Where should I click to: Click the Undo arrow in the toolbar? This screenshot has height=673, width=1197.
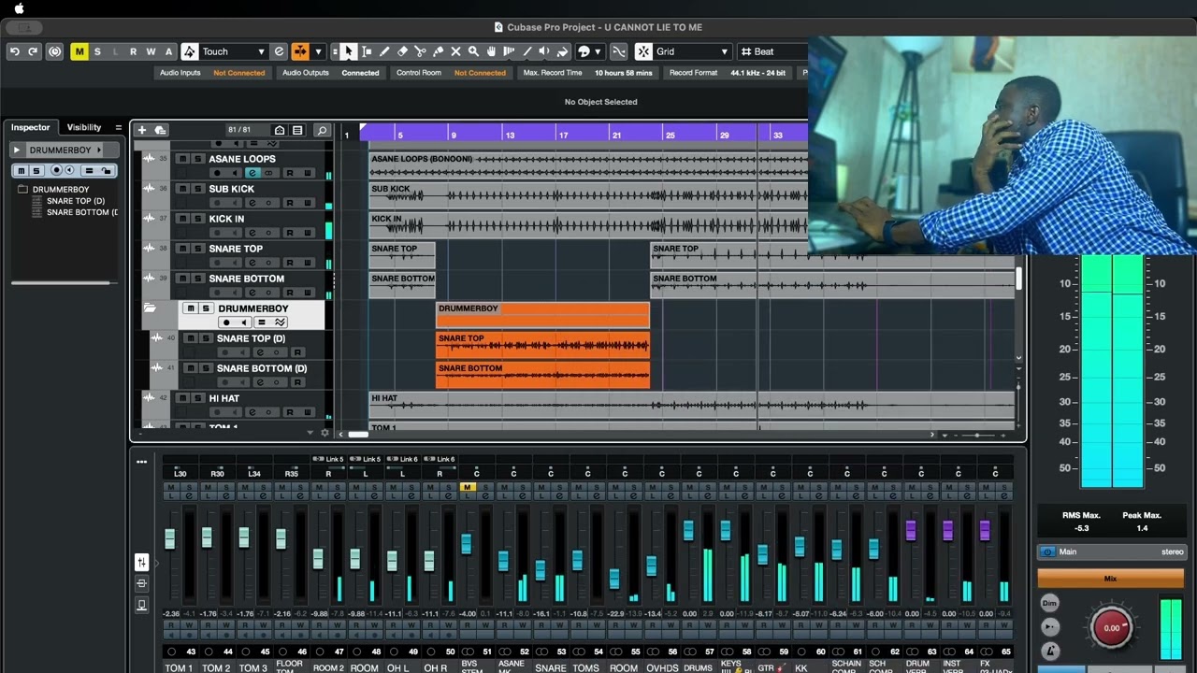[14, 51]
